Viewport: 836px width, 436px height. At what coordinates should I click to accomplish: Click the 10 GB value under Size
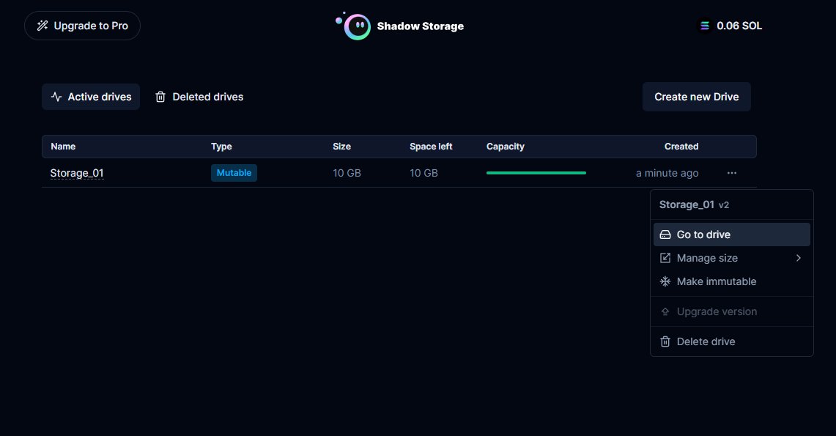[x=347, y=173]
